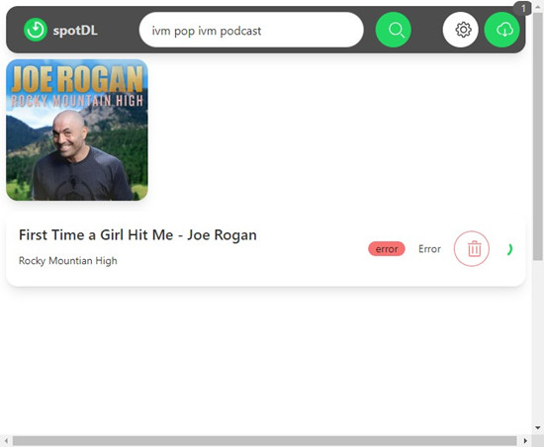Click the 'Rocky Mountian High' album name
Screen dimensions: 544x447
[68, 261]
